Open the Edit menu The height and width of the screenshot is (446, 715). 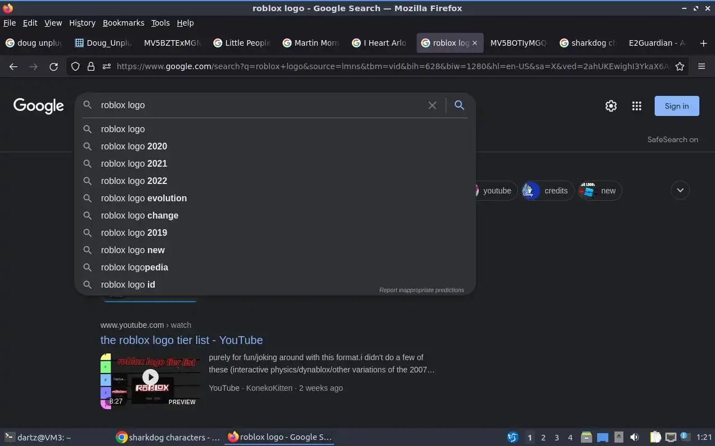(x=30, y=23)
